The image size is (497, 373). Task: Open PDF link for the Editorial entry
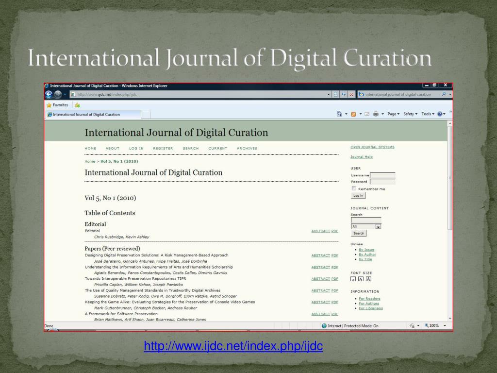pyautogui.click(x=335, y=231)
